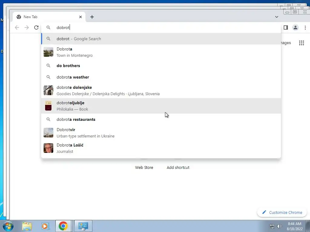Click the dobrote dolenjske thumbnail image
The height and width of the screenshot is (232, 310).
(48, 90)
